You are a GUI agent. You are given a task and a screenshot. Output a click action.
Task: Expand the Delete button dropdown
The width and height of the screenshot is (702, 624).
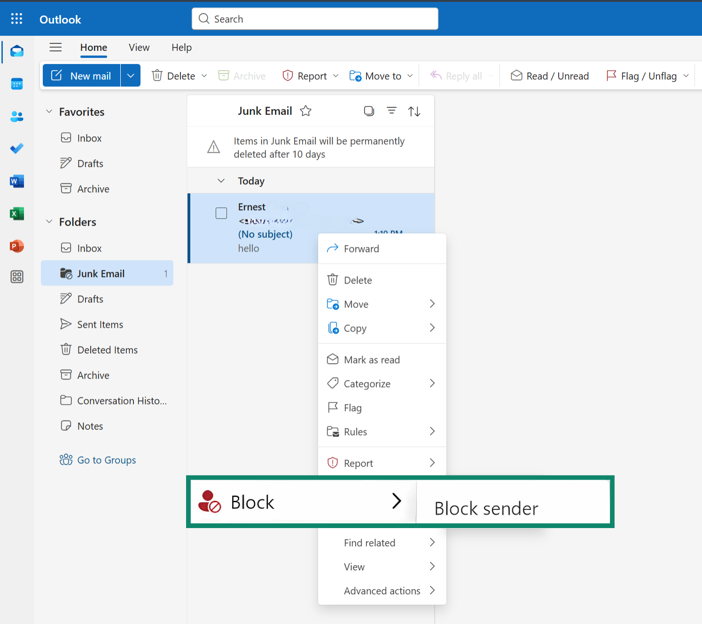[x=204, y=75]
